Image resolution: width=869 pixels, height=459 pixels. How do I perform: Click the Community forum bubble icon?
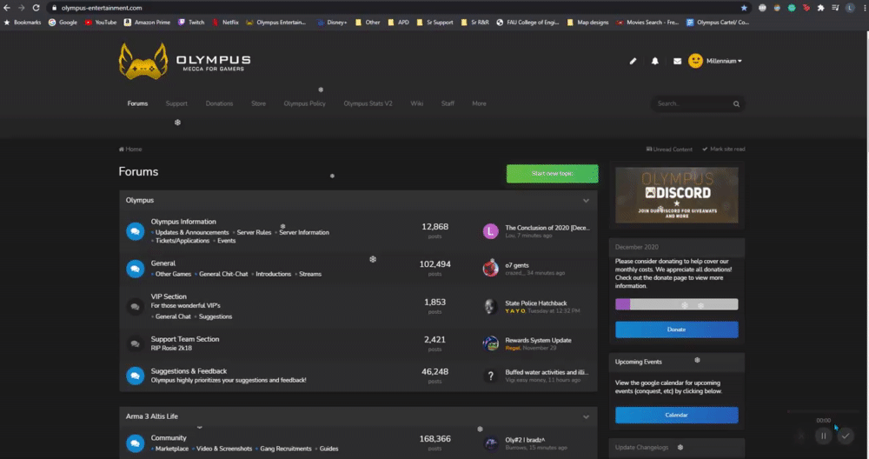(136, 443)
